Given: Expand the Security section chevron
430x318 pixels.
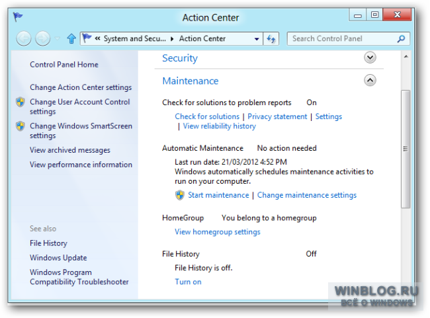Looking at the screenshot, I should [x=370, y=58].
